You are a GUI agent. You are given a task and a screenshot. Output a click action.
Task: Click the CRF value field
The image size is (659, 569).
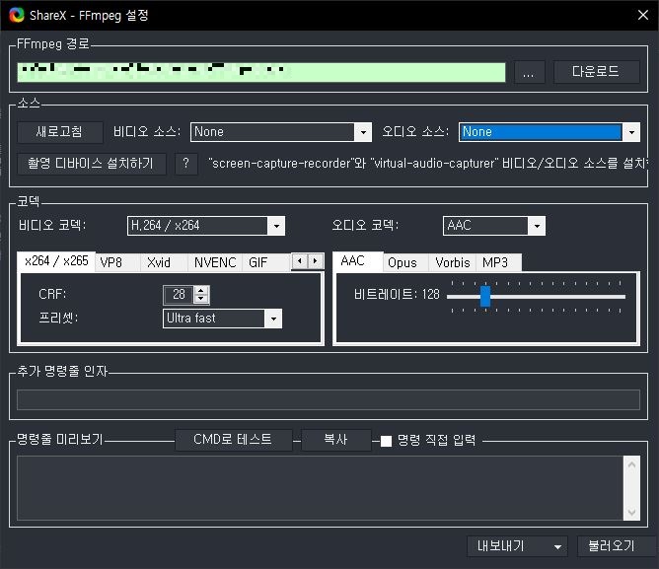[179, 295]
